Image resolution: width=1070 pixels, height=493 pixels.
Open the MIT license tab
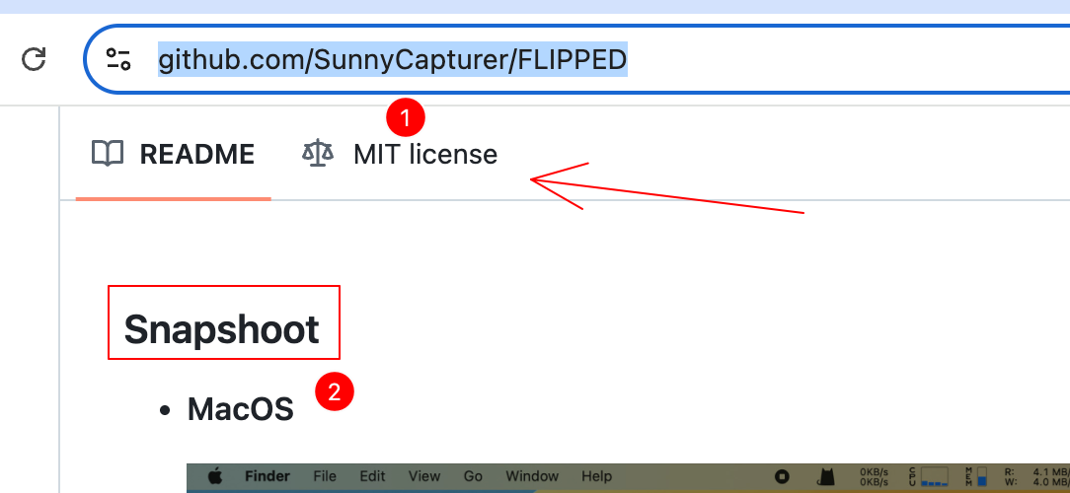(400, 154)
